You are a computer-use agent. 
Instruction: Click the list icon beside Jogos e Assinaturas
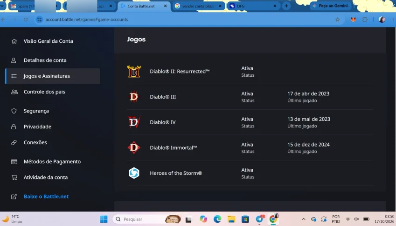[x=14, y=76]
